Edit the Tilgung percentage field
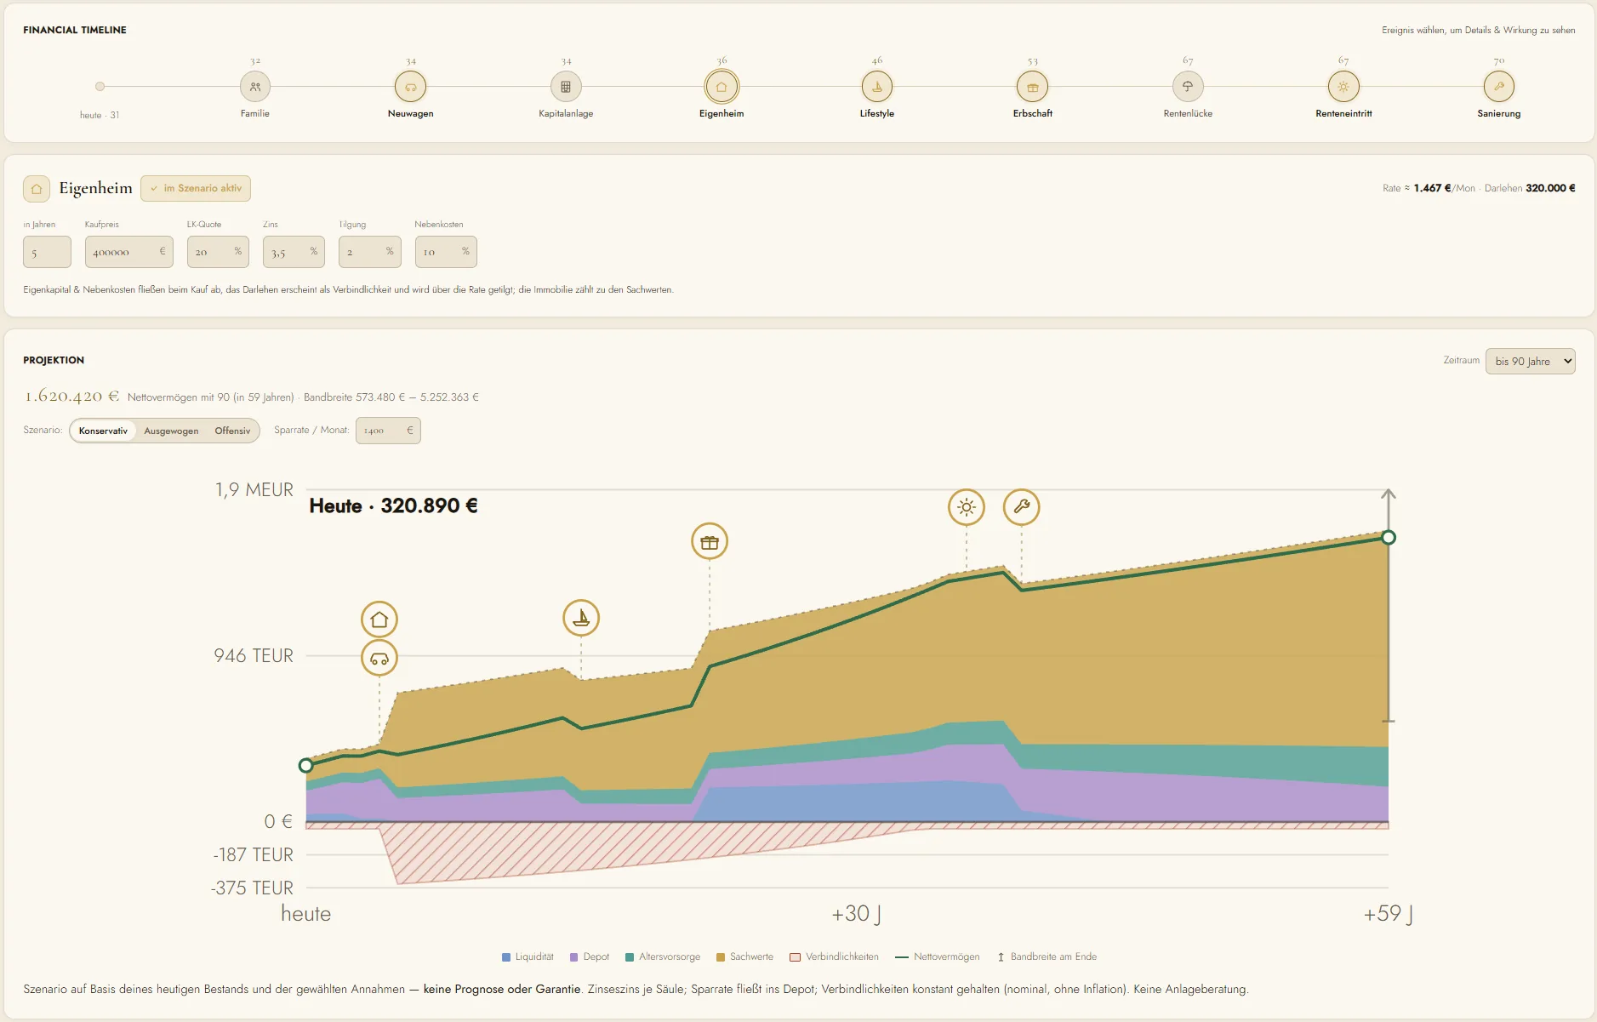This screenshot has width=1597, height=1022. [x=370, y=252]
